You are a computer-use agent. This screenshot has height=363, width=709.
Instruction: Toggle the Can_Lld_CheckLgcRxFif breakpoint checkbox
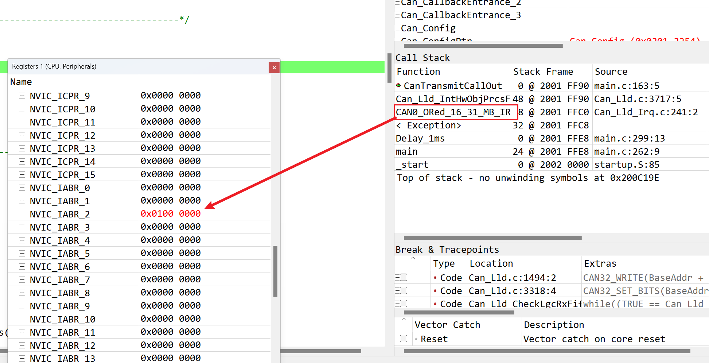pyautogui.click(x=404, y=304)
